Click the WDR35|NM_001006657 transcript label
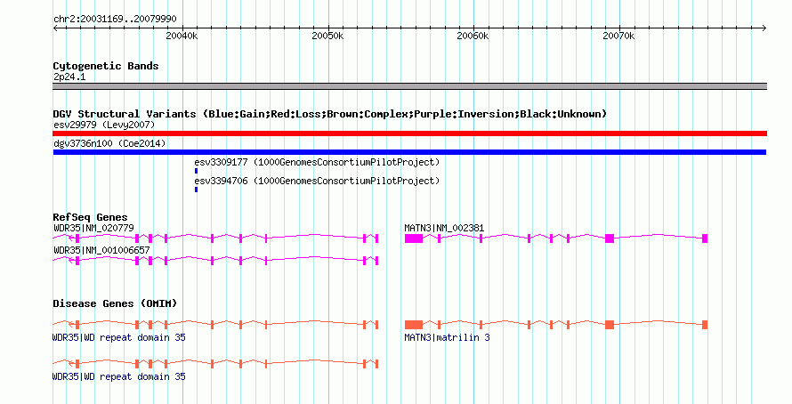792x404 pixels. coord(101,250)
